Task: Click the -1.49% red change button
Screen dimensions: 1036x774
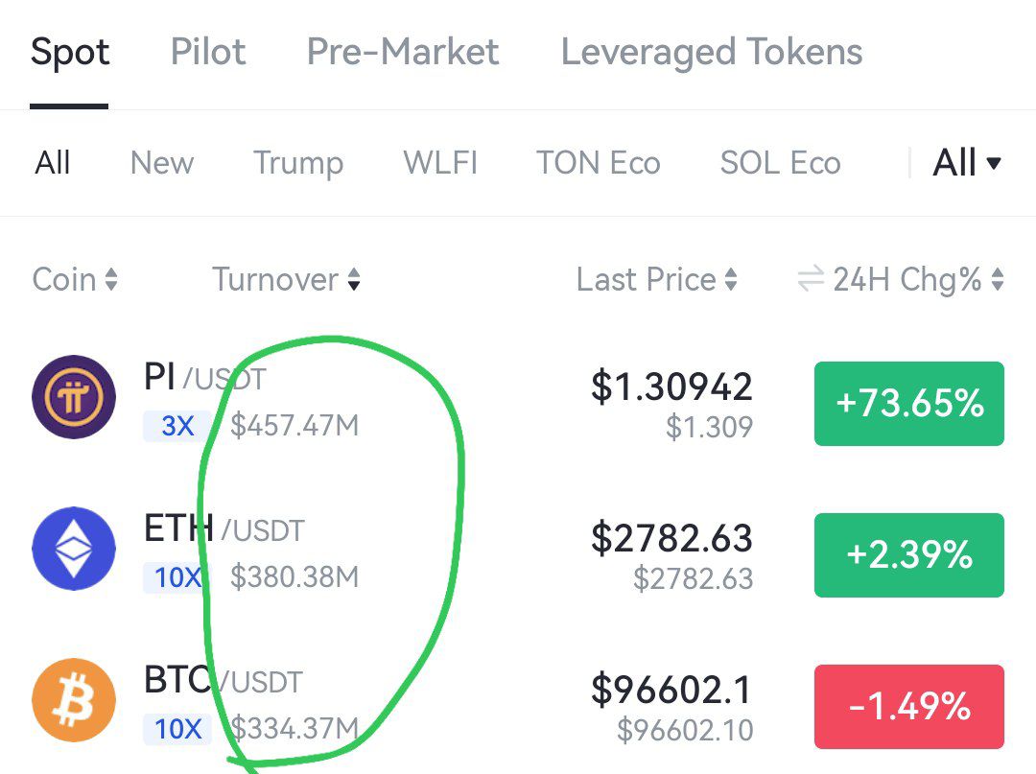Action: (909, 707)
